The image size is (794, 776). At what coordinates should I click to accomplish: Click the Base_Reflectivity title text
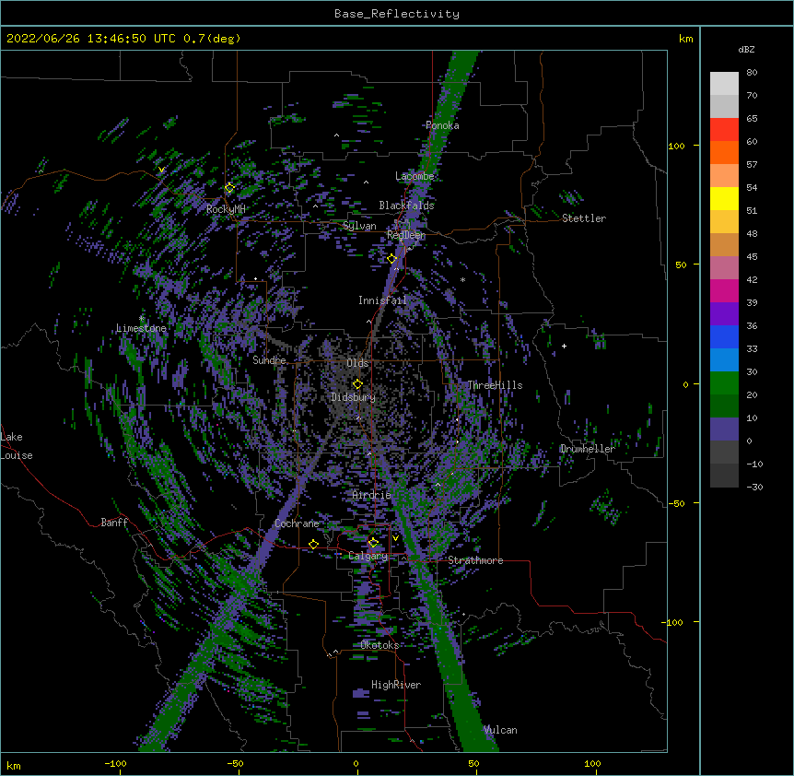coord(397,14)
